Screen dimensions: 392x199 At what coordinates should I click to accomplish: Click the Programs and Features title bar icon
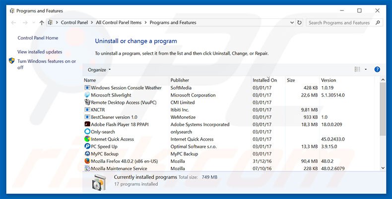pyautogui.click(x=12, y=11)
